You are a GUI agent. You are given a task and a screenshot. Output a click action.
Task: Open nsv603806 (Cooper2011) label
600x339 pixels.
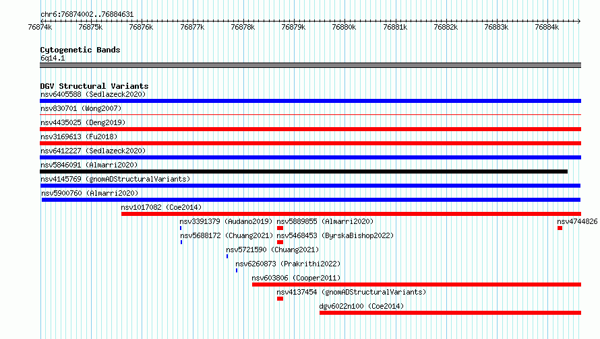coord(296,278)
